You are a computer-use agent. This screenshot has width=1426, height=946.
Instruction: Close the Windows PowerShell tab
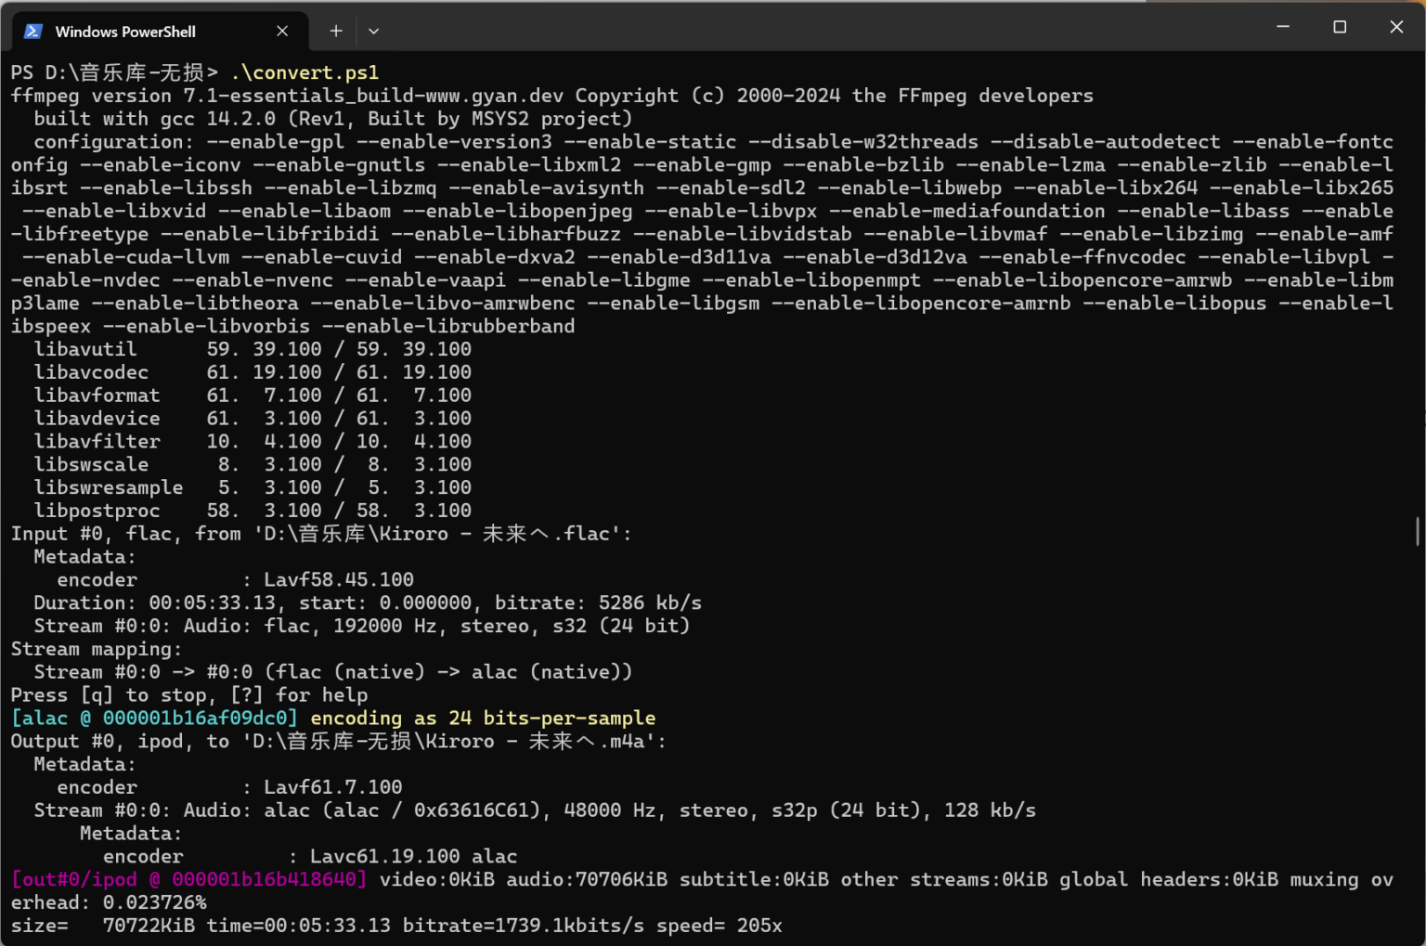(282, 32)
